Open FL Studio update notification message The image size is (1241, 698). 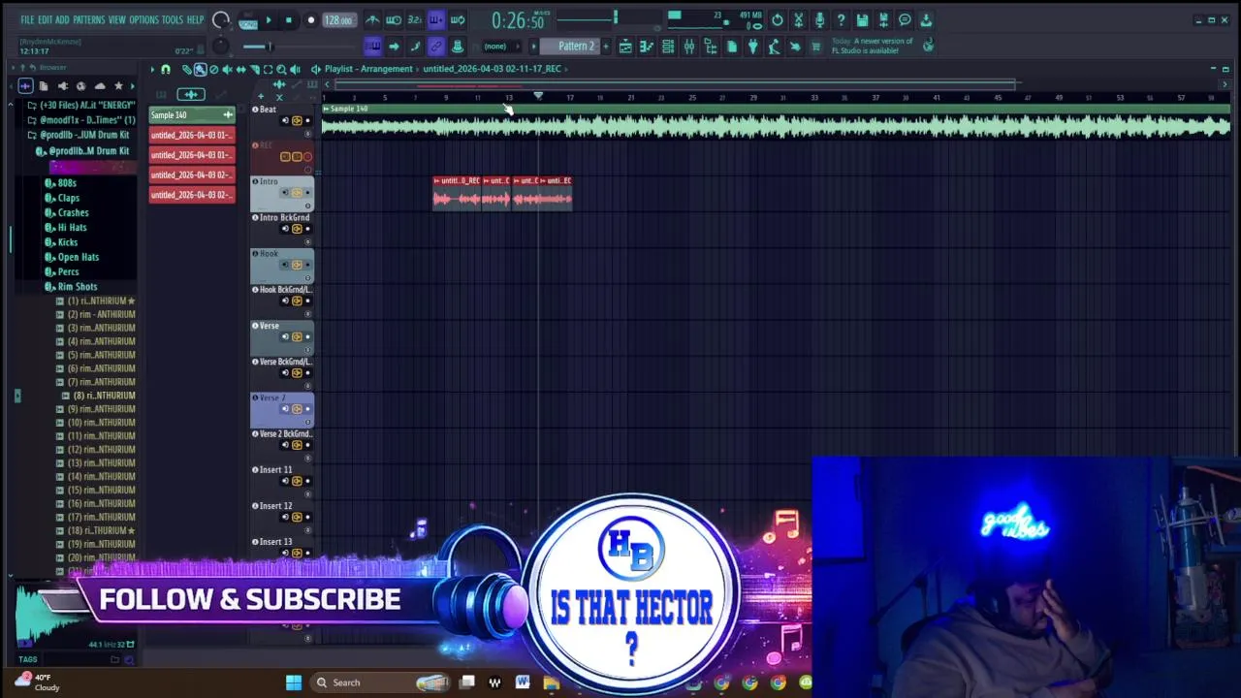pyautogui.click(x=873, y=46)
